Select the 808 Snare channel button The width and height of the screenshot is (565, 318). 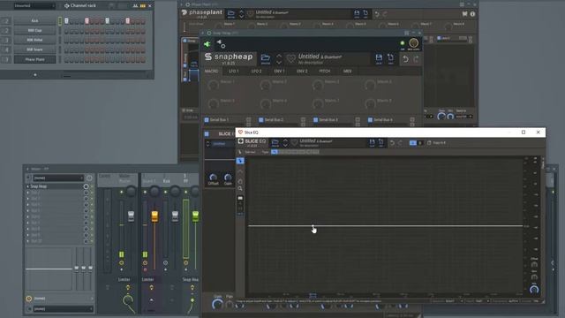pyautogui.click(x=35, y=49)
